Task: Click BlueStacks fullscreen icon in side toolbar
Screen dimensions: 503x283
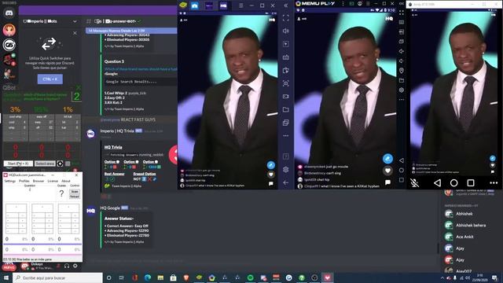Action: pos(286,18)
